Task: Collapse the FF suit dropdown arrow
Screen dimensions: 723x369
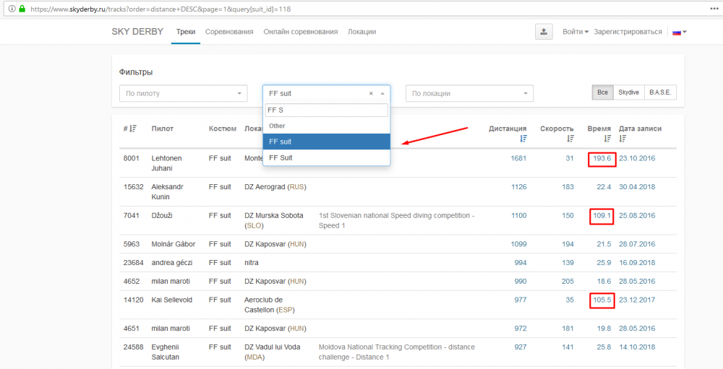Action: pyautogui.click(x=382, y=94)
